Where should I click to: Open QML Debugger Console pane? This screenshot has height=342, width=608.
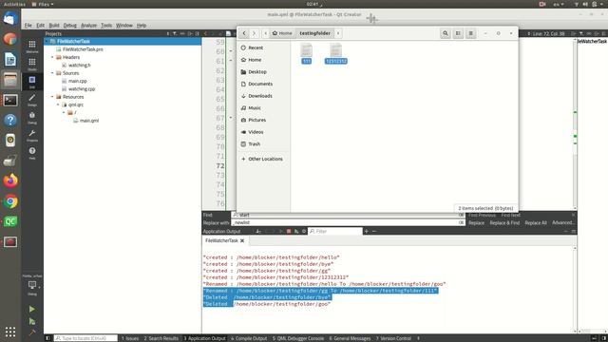298,338
